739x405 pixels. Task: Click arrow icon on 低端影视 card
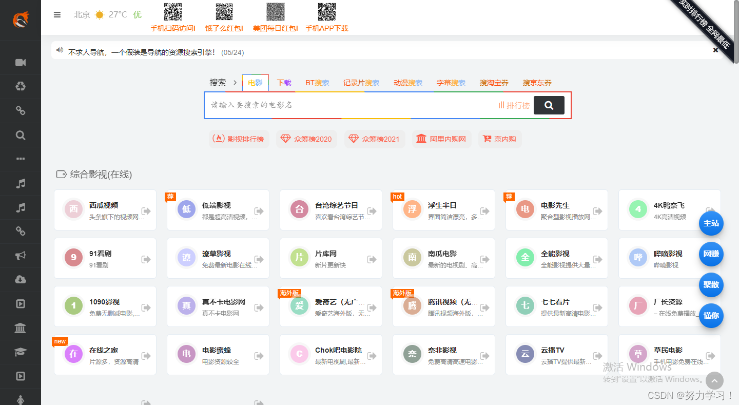(259, 211)
